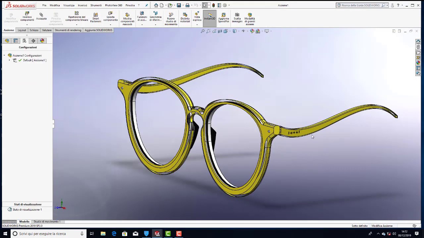Click Inserisci componenti tool
Viewport: 424px width, 238px height.
(x=27, y=17)
